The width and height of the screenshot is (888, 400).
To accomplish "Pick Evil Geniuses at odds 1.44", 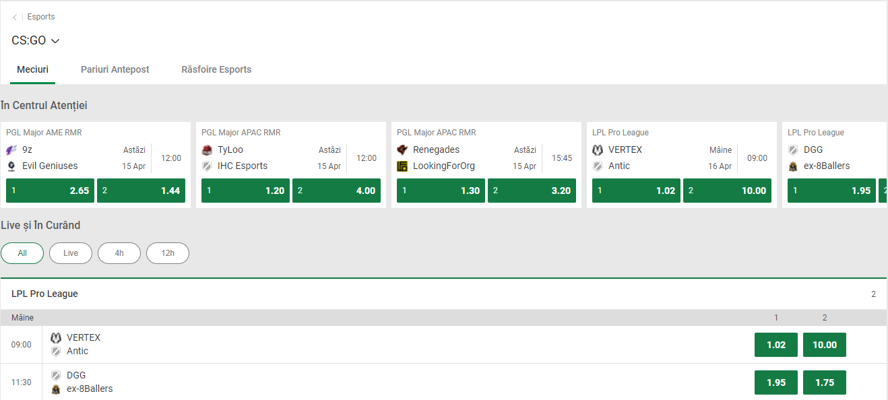I will point(141,191).
